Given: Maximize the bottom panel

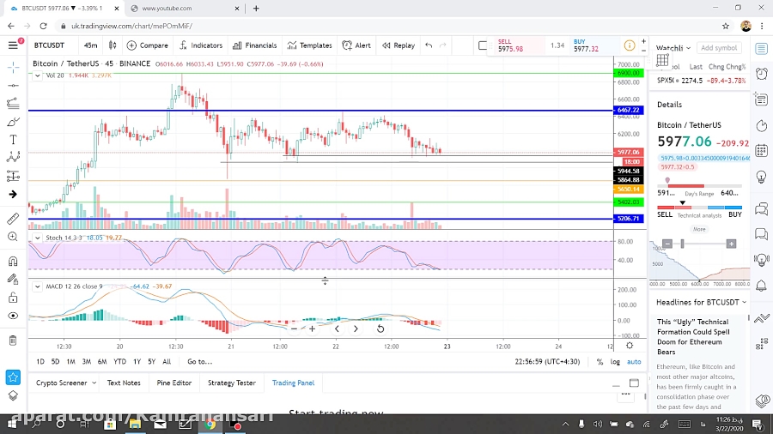Looking at the screenshot, I should point(634,383).
